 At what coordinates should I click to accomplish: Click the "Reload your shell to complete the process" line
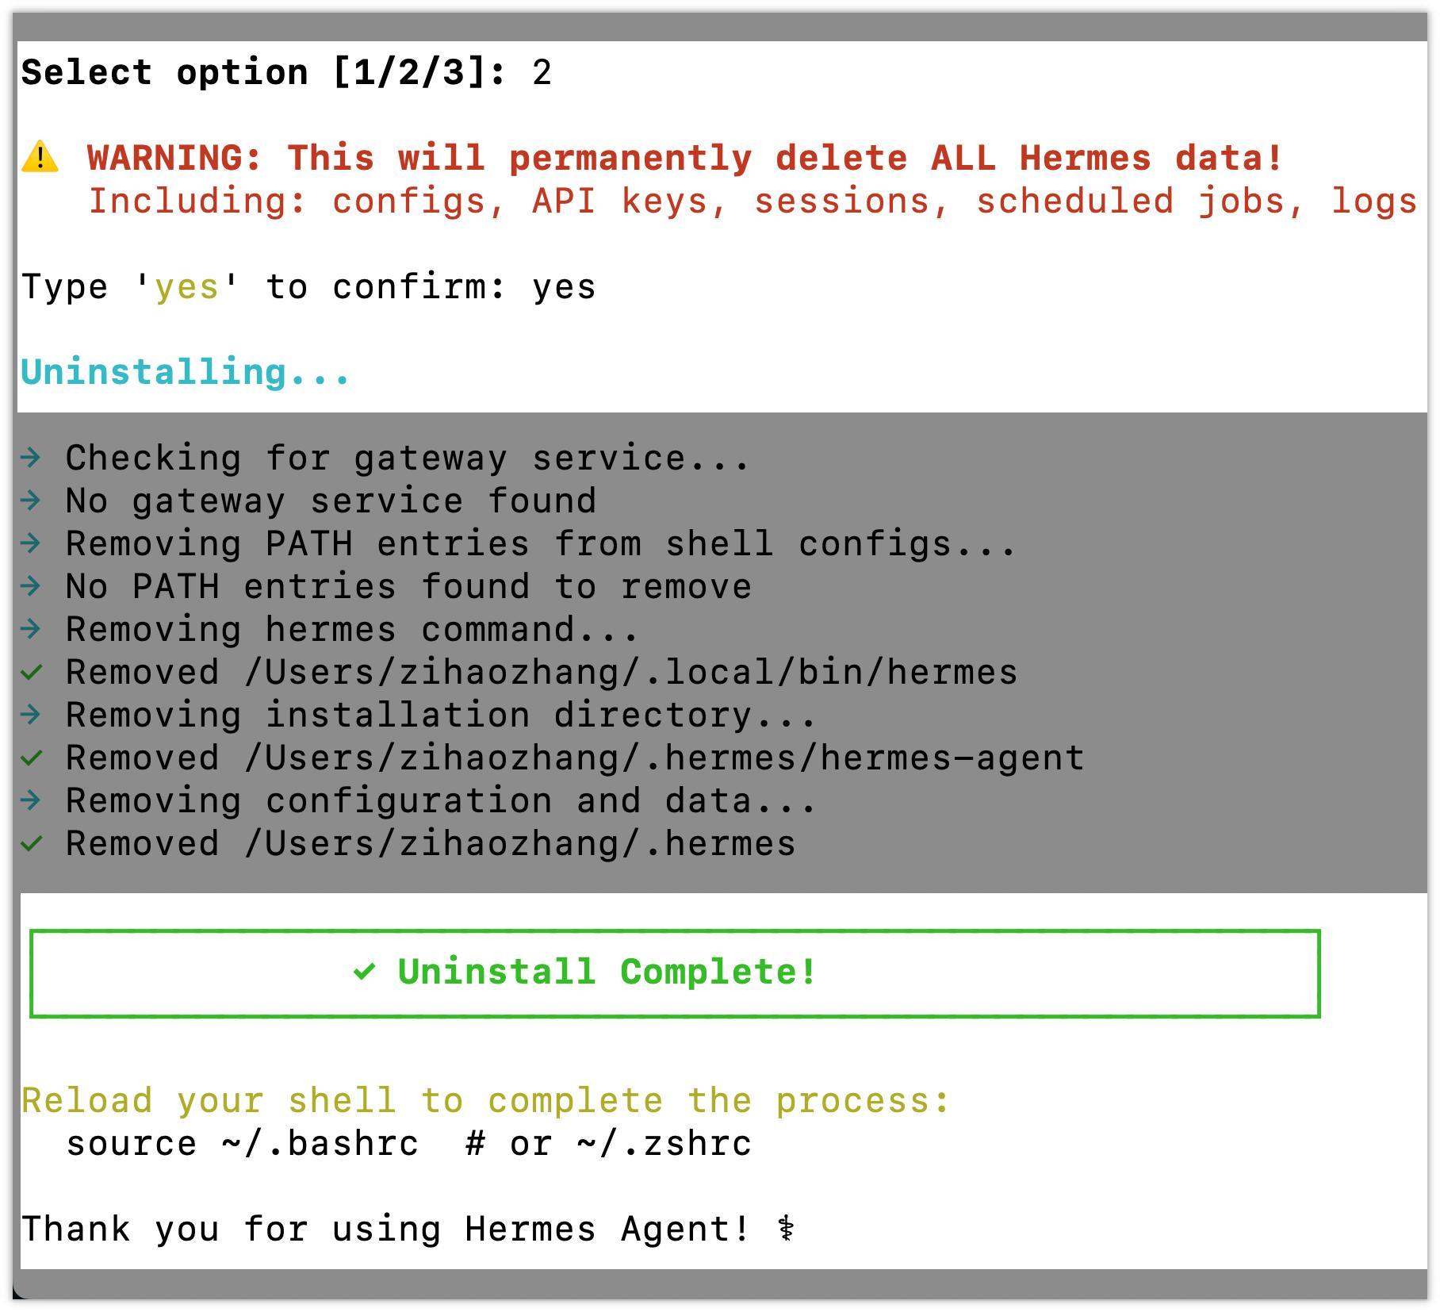pos(485,1101)
